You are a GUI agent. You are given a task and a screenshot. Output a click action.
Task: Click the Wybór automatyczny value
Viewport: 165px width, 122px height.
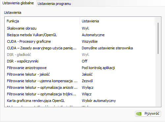point(99,101)
